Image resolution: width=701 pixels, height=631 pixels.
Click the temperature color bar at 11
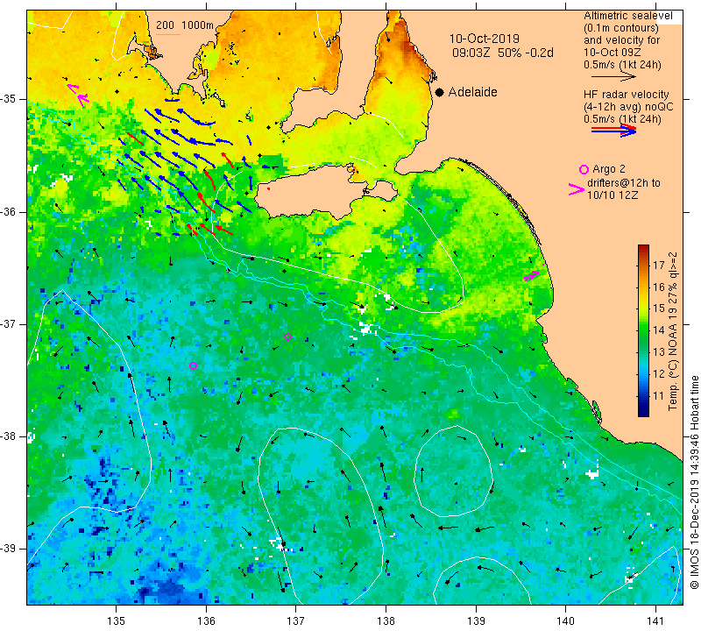coord(643,396)
